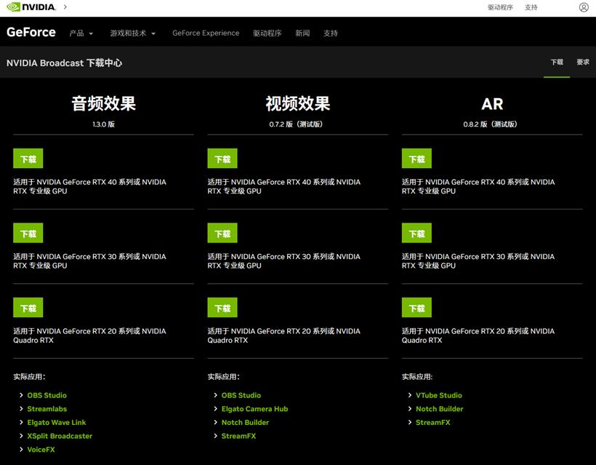
Task: Click chevron arrow beside VTube Studio
Action: 410,395
